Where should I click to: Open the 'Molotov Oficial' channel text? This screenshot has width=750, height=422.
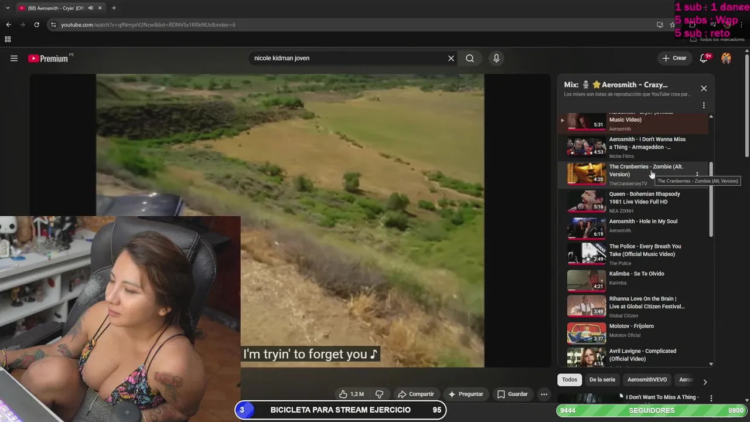625,335
